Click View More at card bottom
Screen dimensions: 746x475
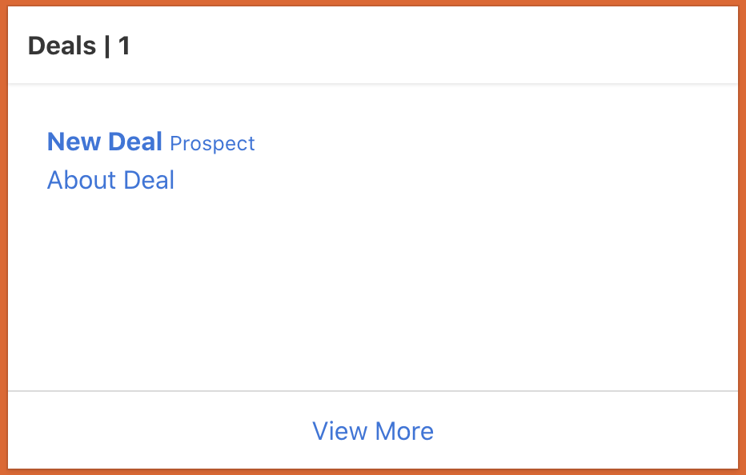(373, 431)
